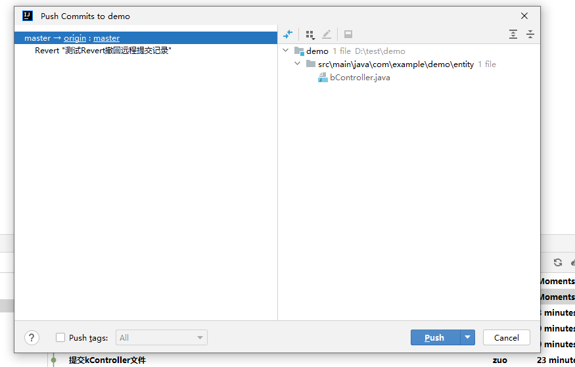The width and height of the screenshot is (575, 367).
Task: Collapse the demo root node
Action: coord(285,51)
